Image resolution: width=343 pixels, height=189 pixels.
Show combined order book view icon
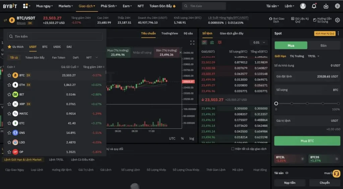pyautogui.click(x=204, y=43)
